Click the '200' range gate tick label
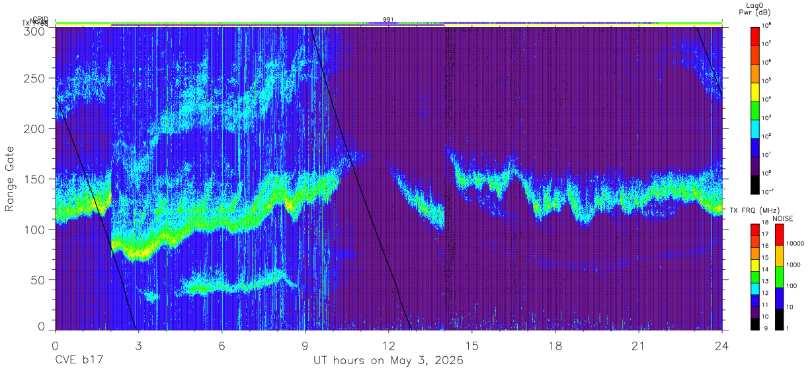The width and height of the screenshot is (812, 374). coord(35,129)
